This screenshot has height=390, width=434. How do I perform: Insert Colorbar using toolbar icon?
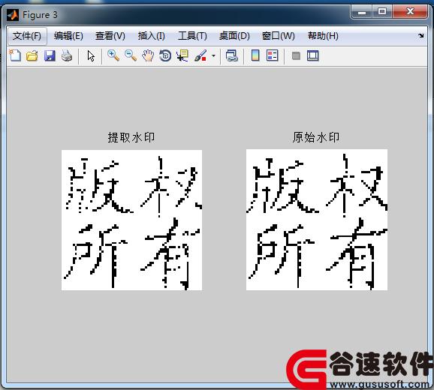(255, 55)
